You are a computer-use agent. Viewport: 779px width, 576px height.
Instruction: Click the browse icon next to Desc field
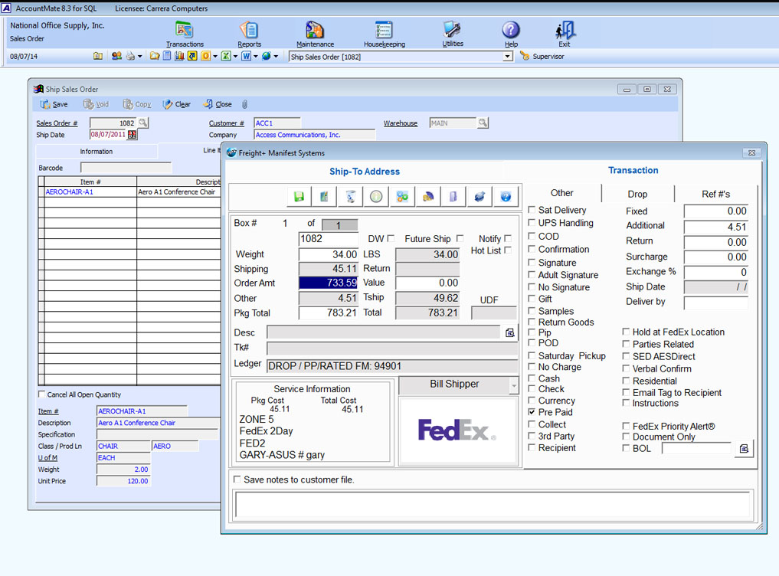point(509,333)
